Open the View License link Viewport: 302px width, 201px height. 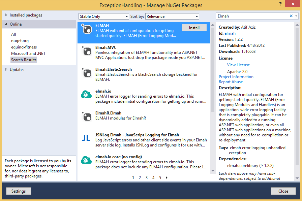coord(238,65)
